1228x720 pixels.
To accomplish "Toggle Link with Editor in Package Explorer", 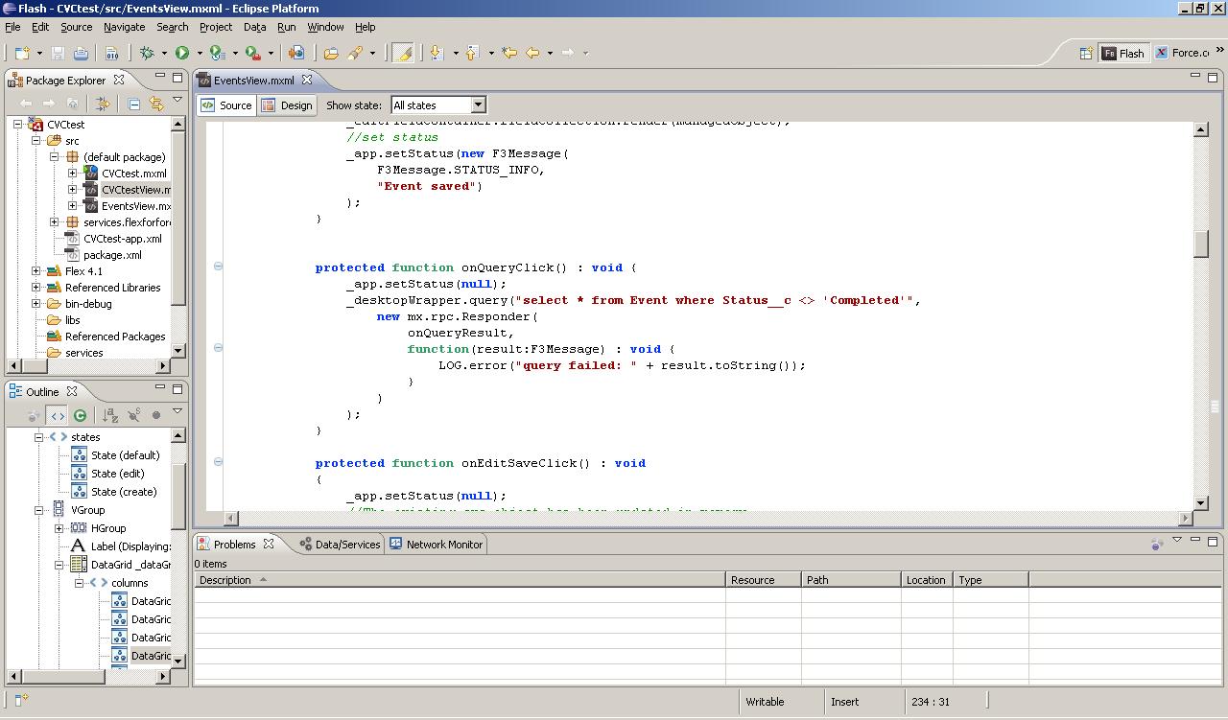I will (x=156, y=103).
